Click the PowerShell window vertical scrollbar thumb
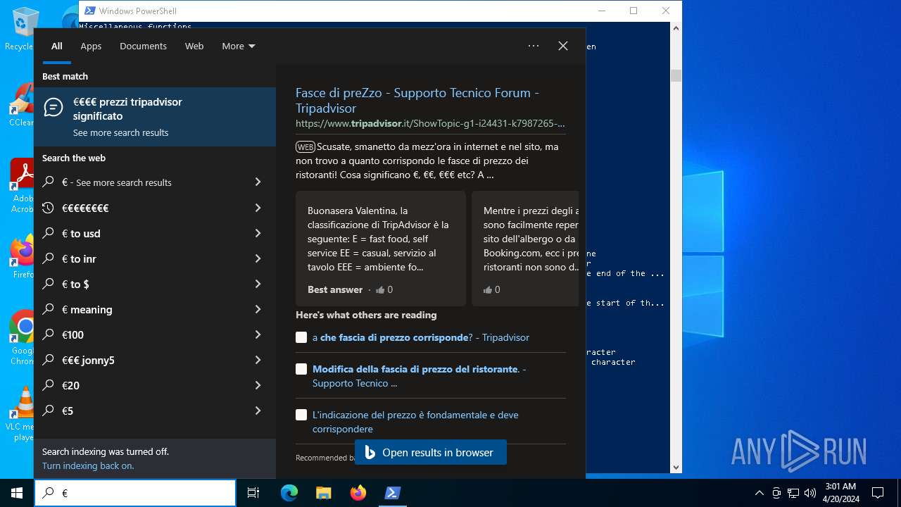 (x=676, y=75)
